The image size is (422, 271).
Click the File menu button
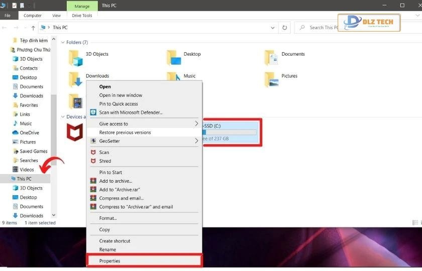[8, 16]
